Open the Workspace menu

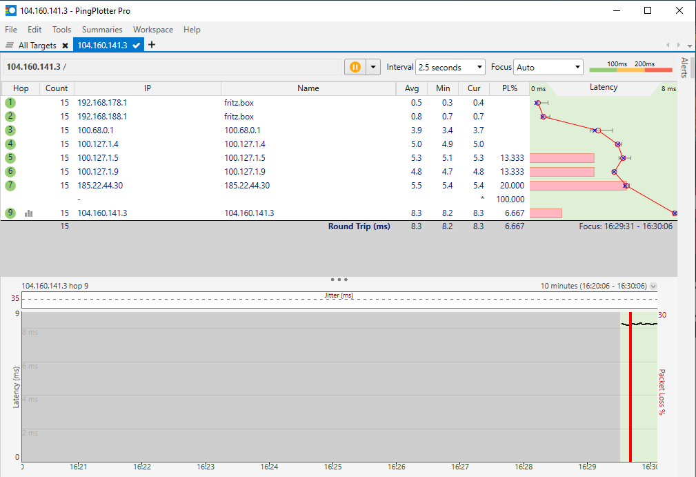coord(153,29)
